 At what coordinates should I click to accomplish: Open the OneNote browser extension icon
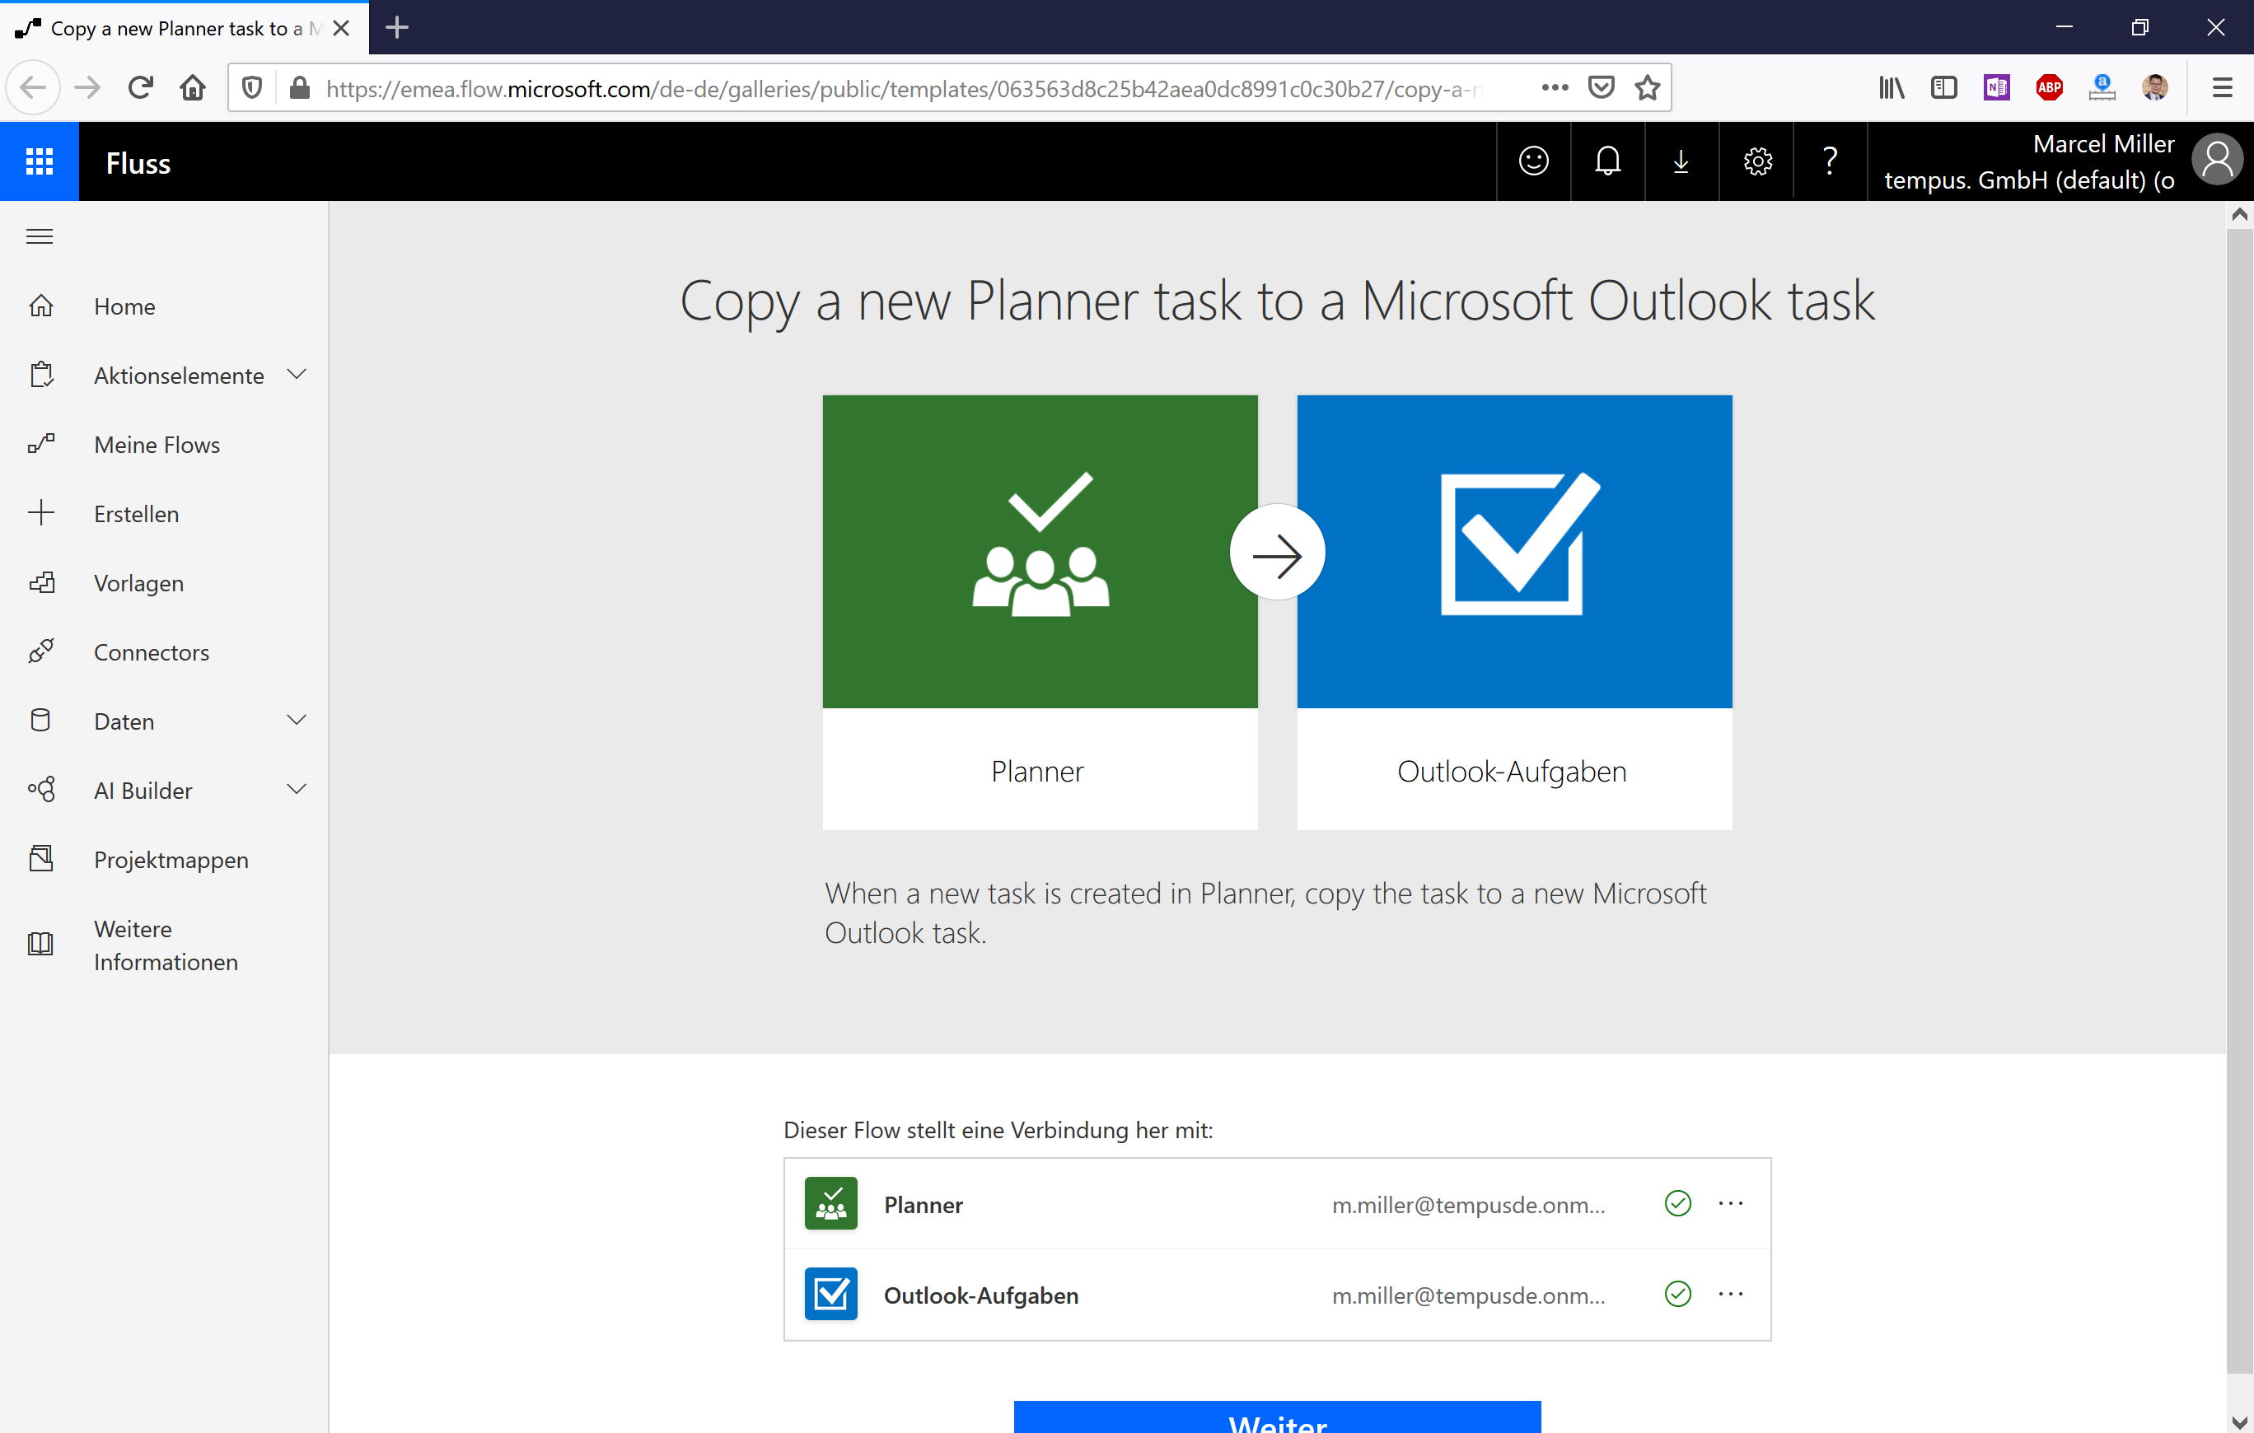tap(1997, 88)
